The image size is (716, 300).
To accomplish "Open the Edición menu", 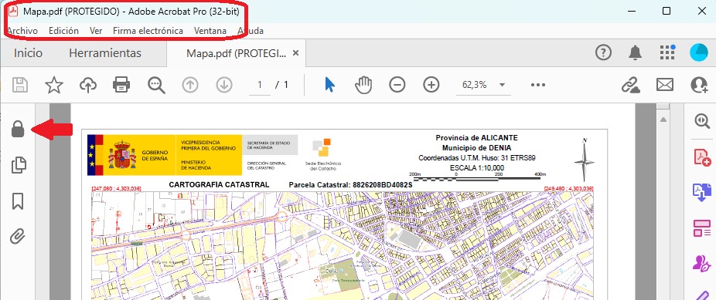I will click(64, 31).
